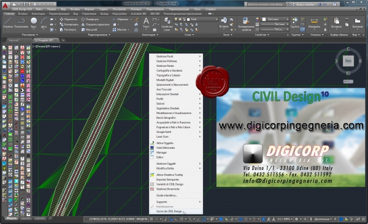Select the Дуга arc tool

tap(44, 23)
